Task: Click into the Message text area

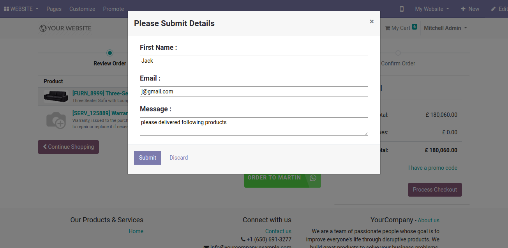Action: point(254,127)
